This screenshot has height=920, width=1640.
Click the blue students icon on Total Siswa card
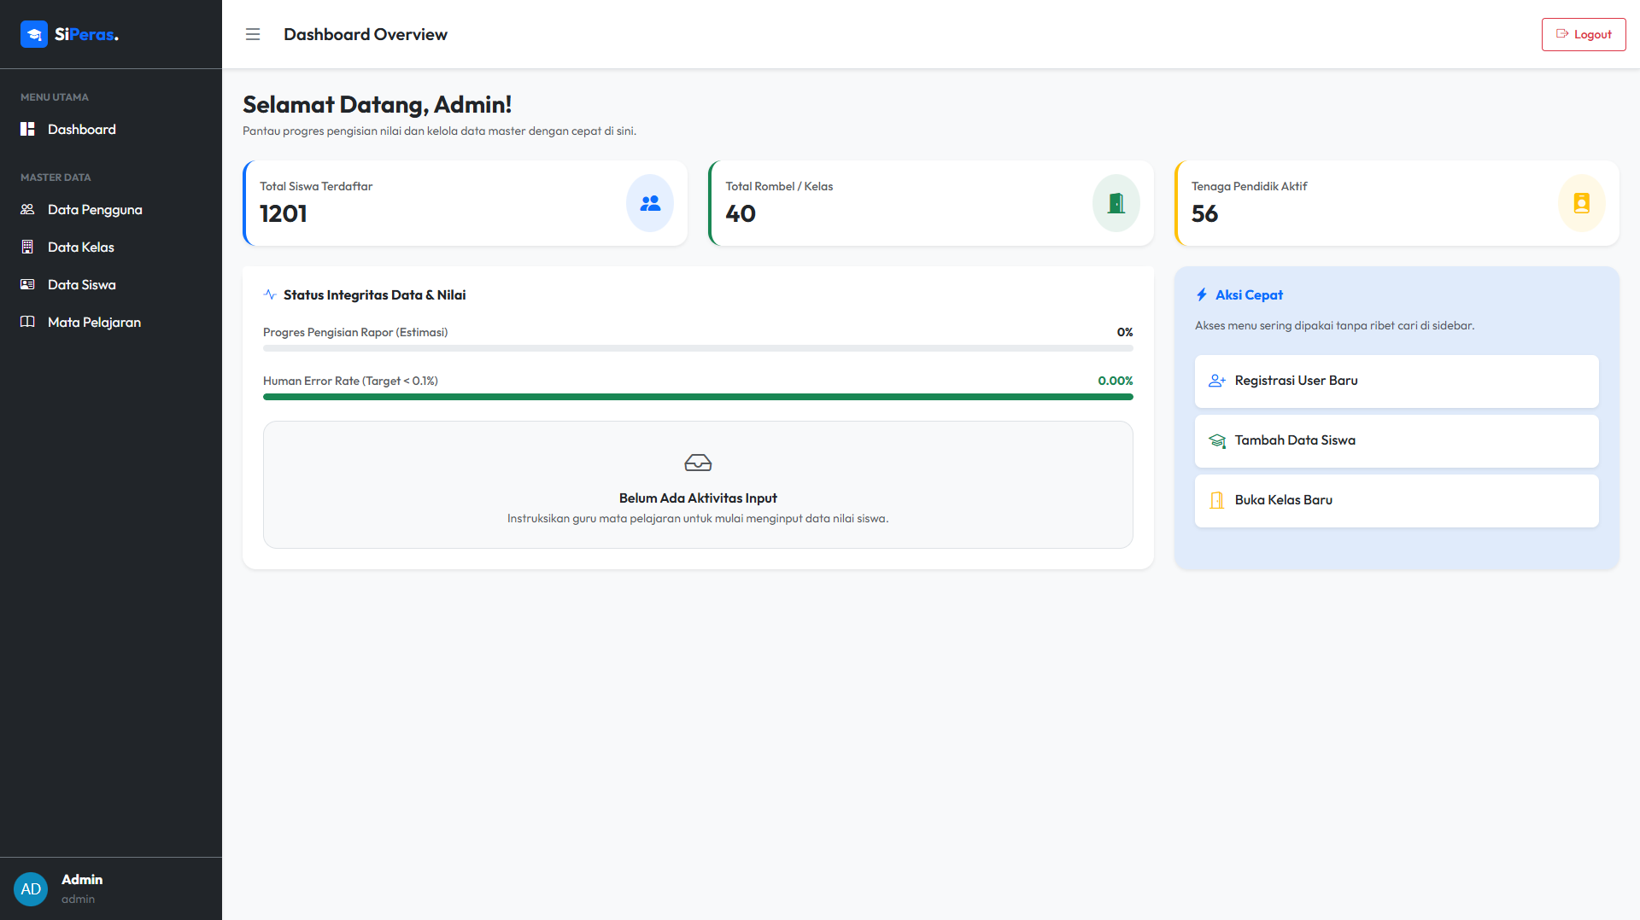click(650, 203)
